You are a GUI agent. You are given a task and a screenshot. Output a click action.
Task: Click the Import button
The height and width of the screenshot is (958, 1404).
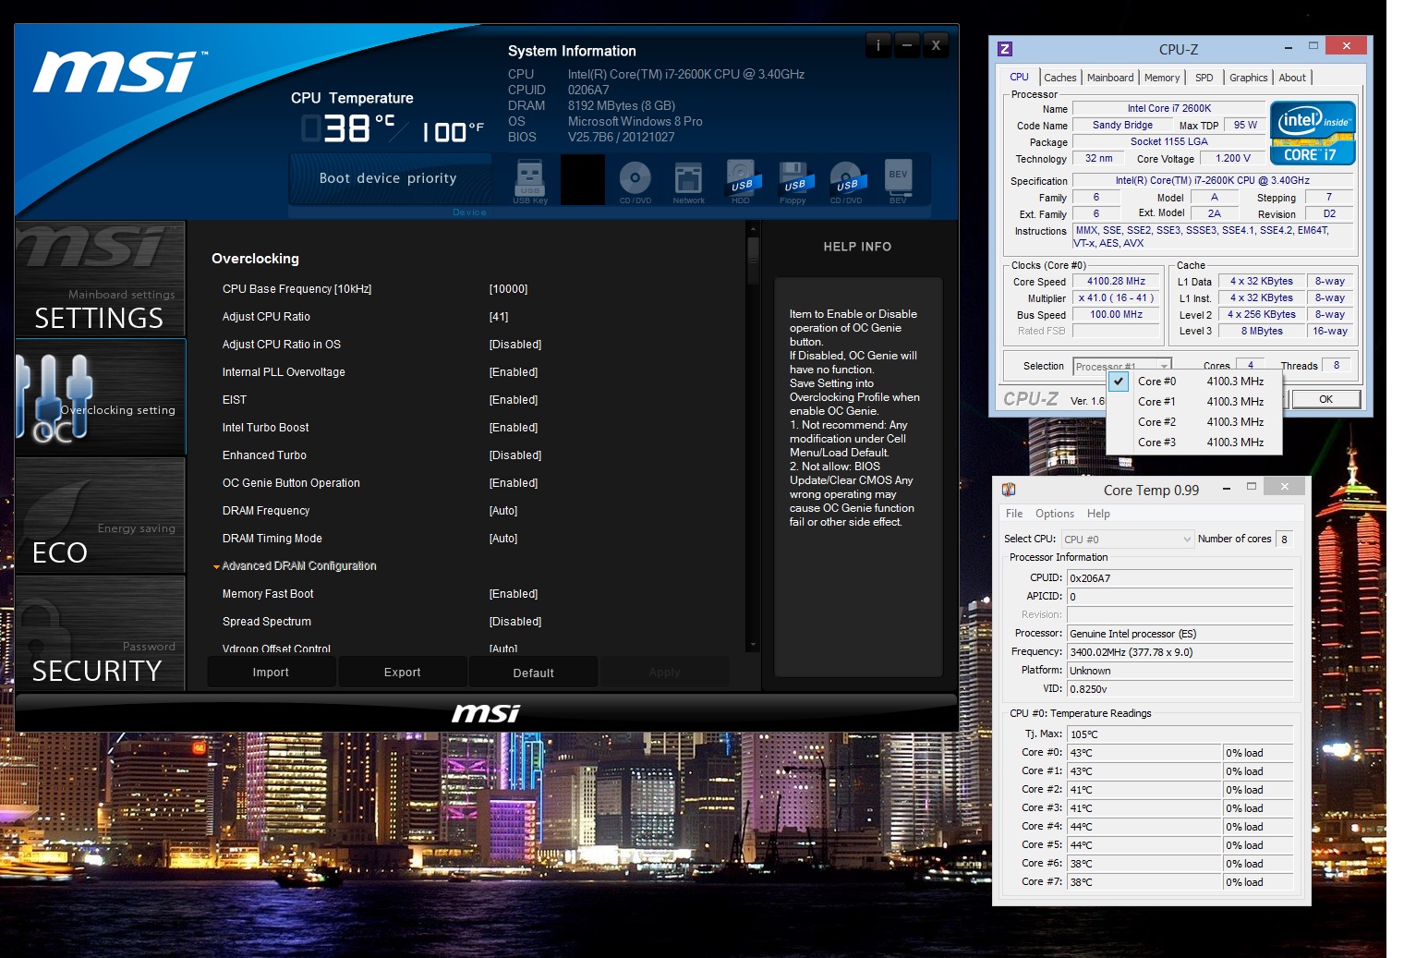point(271,673)
